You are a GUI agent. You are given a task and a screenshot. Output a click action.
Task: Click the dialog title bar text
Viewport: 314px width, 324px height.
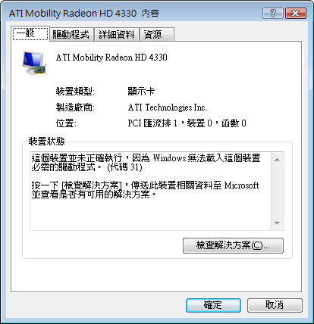coord(84,13)
